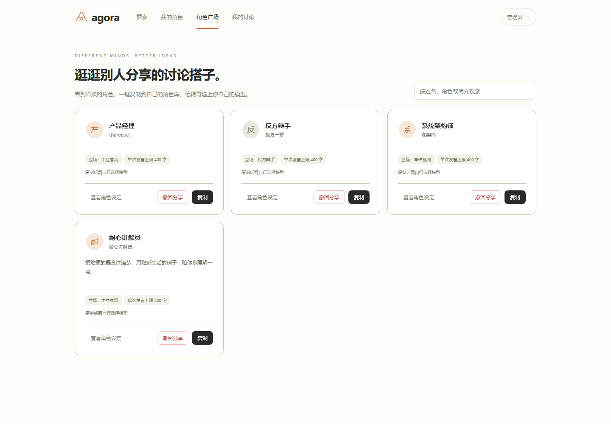The height and width of the screenshot is (424, 611).
Task: Click the 小product subtitle
Action: 120,135
